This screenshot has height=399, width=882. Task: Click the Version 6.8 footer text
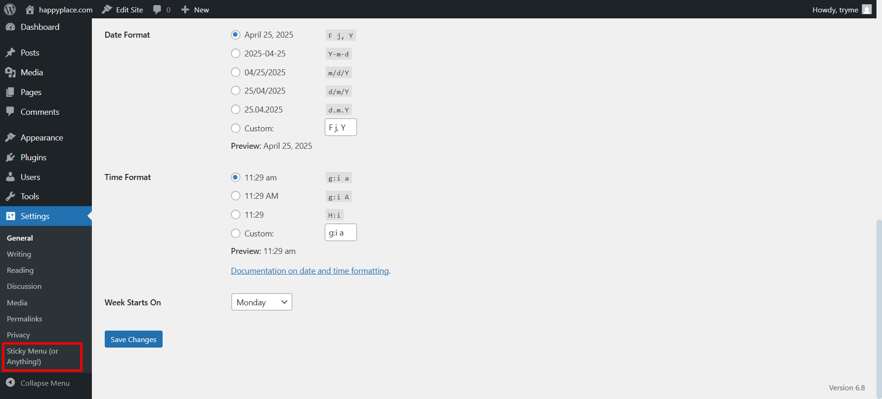pyautogui.click(x=847, y=388)
